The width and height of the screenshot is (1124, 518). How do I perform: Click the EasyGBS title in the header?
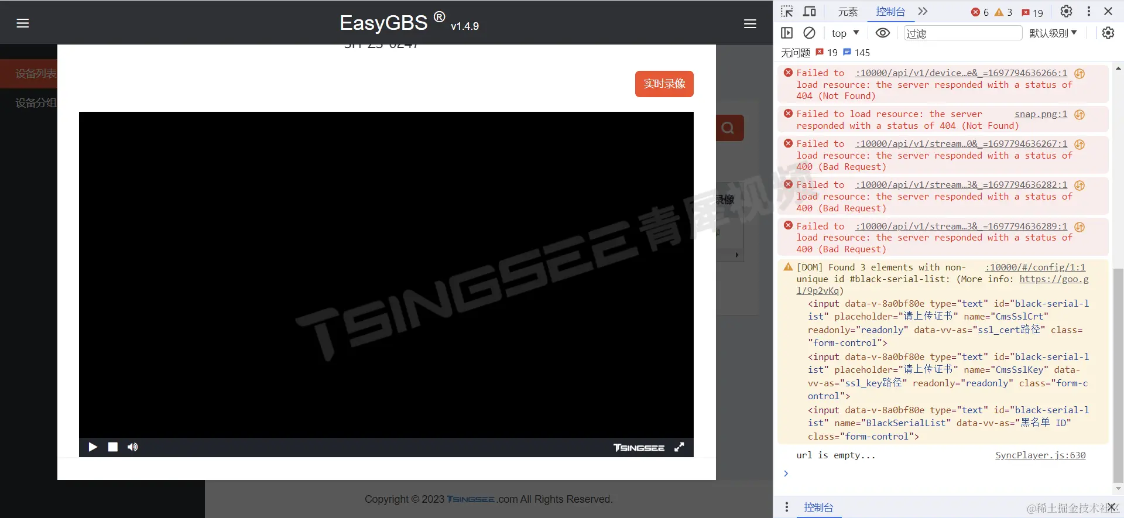pos(383,23)
